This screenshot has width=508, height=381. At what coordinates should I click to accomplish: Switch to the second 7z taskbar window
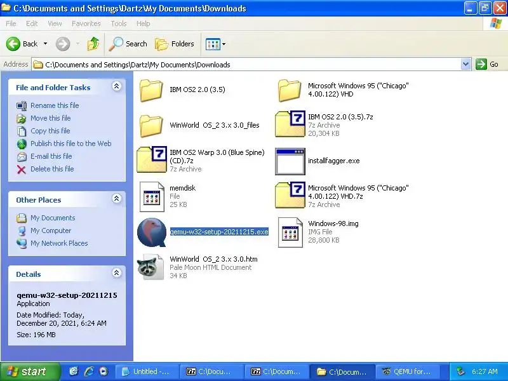tap(276, 371)
